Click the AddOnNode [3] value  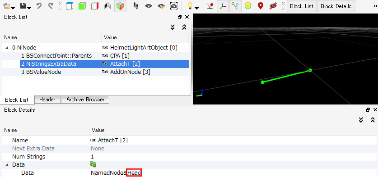click(130, 72)
